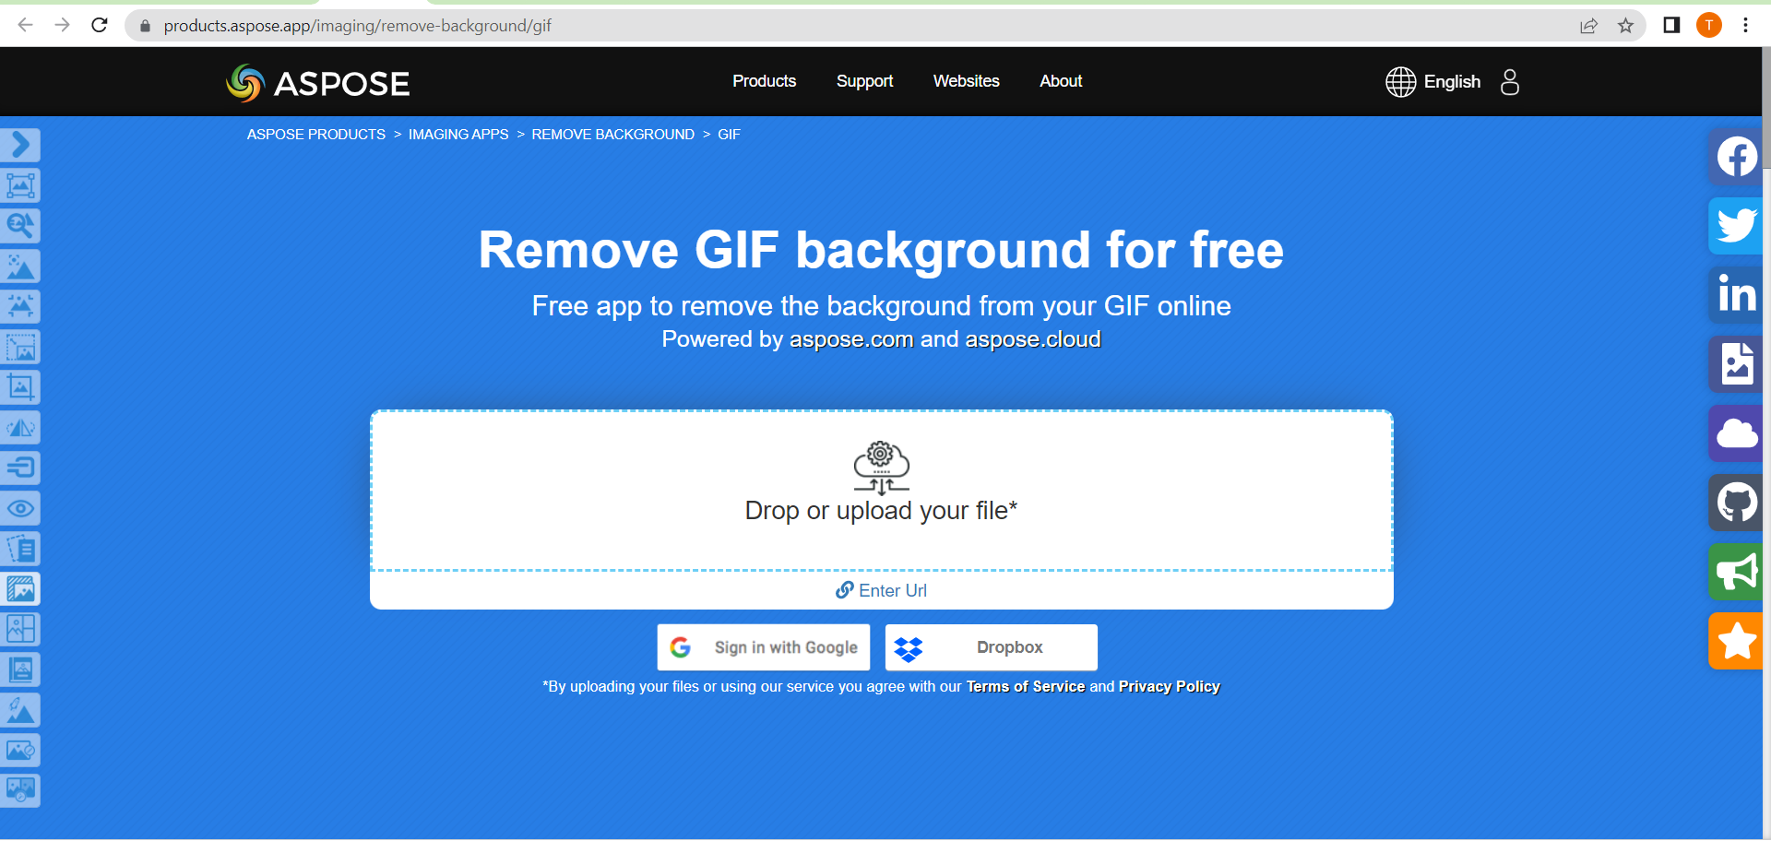1771x841 pixels.
Task: Open the Chrome three-dot menu
Action: coord(1745,25)
